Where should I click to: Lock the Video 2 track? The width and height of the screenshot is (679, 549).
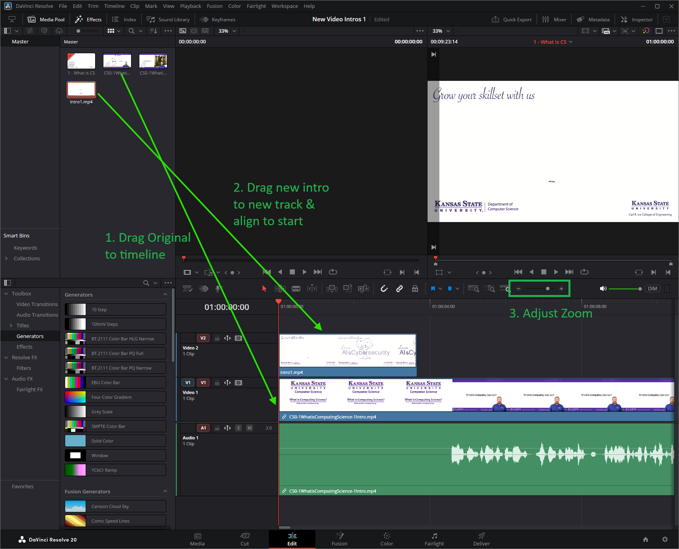tap(217, 338)
